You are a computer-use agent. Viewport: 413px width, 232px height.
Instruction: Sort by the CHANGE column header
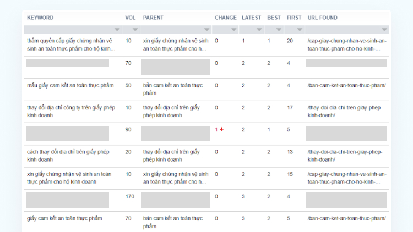click(225, 18)
